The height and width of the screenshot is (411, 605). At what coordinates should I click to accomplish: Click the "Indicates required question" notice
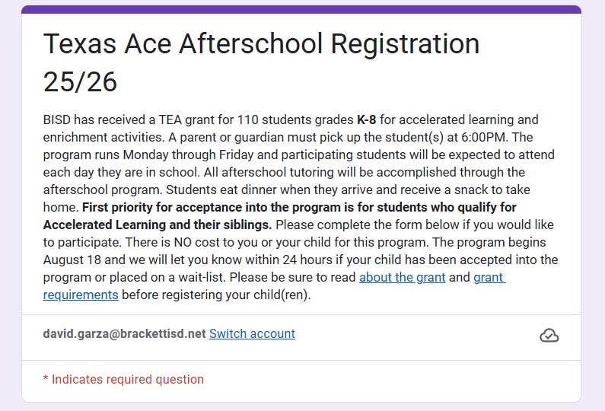123,379
